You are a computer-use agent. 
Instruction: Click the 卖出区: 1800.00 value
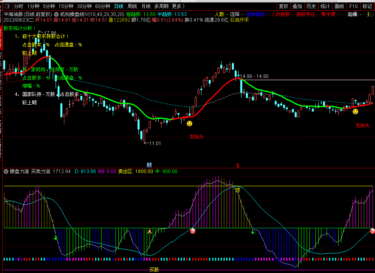click(x=136, y=171)
